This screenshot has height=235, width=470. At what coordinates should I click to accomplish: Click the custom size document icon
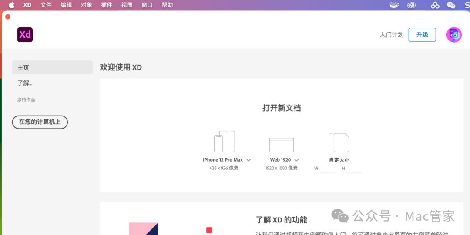(x=340, y=141)
